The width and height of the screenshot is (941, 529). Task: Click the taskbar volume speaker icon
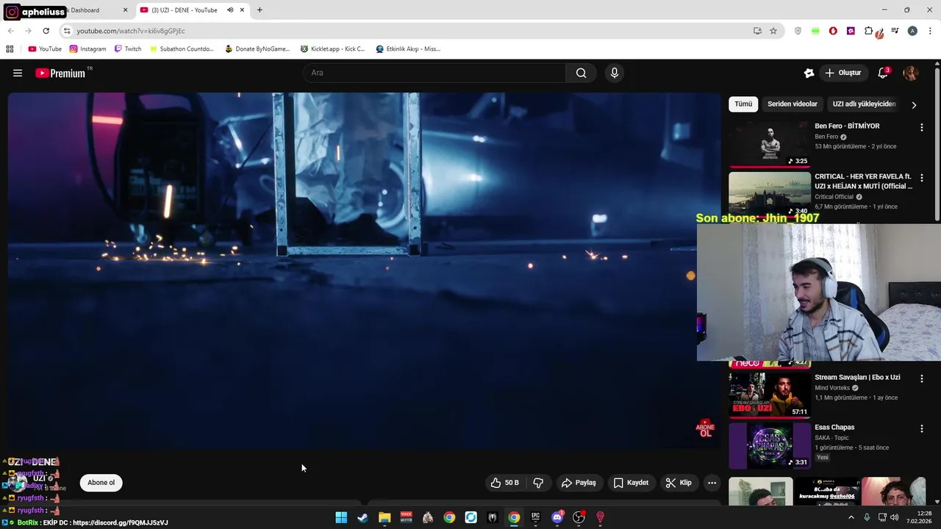tap(894, 517)
